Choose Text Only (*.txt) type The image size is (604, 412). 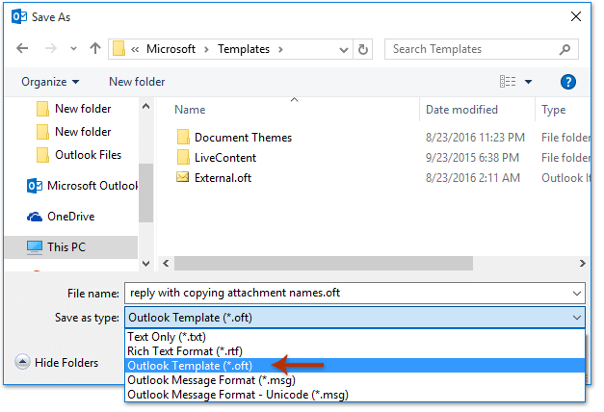[355, 337]
